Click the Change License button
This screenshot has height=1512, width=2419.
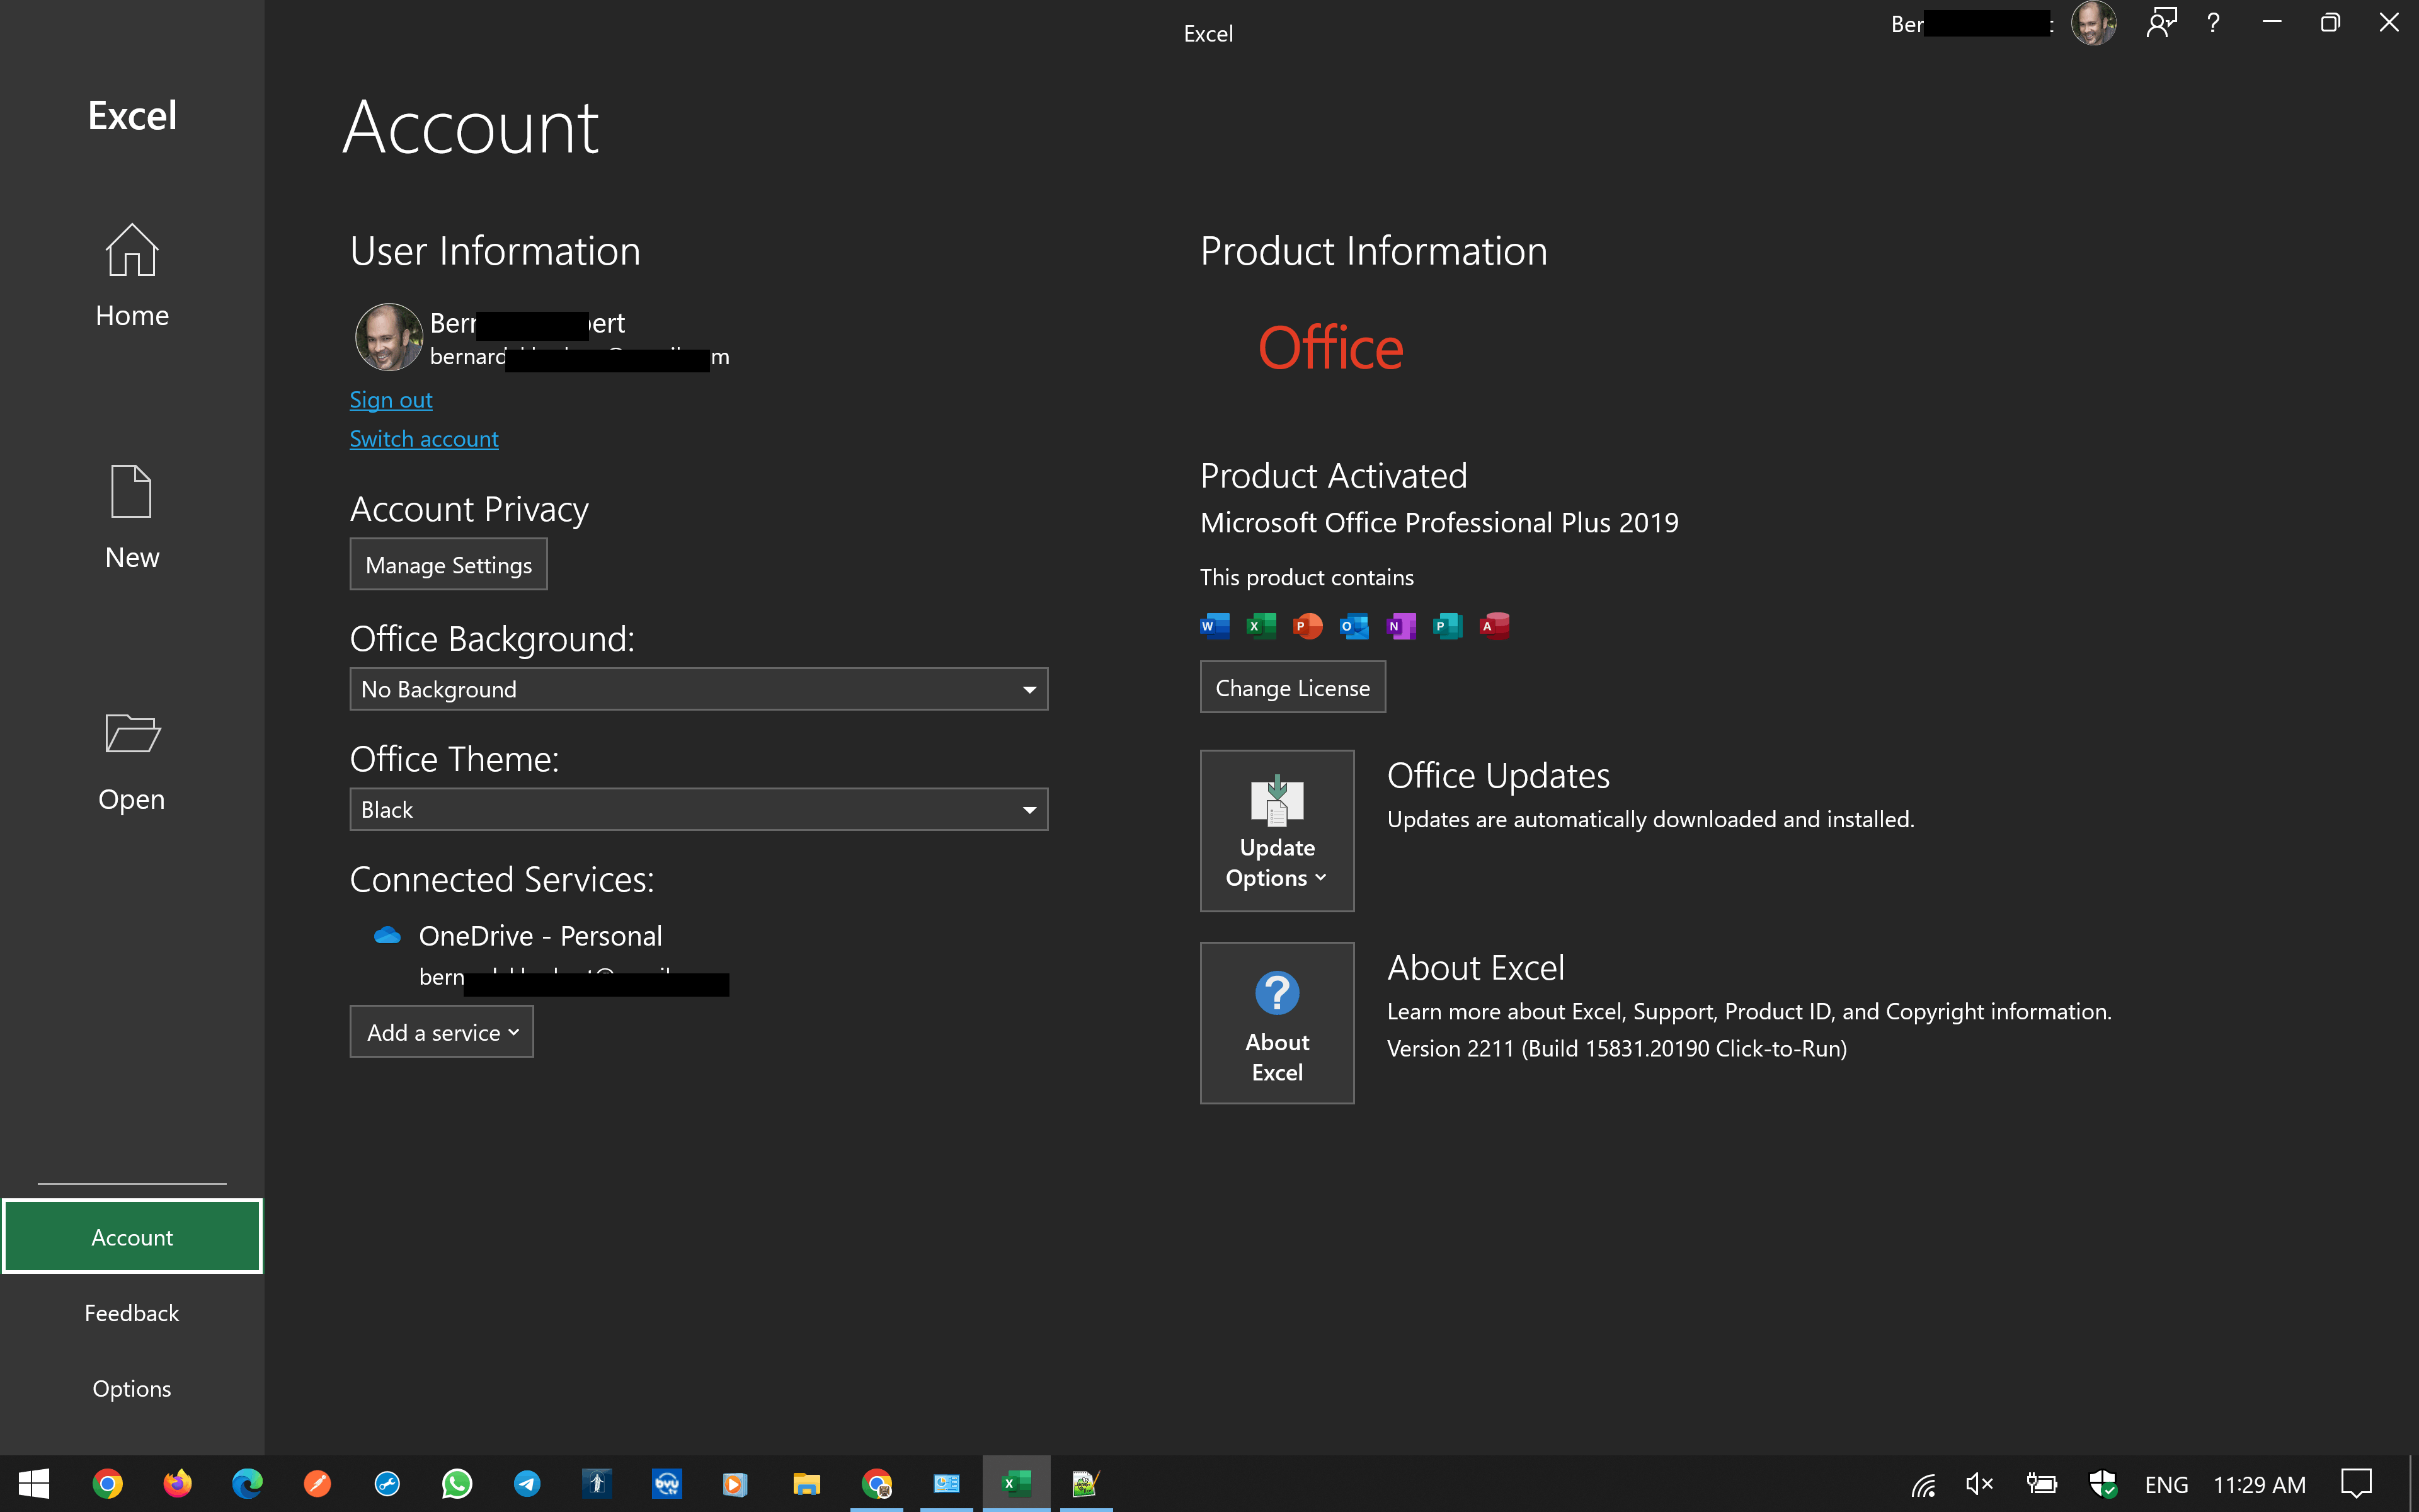(x=1293, y=688)
